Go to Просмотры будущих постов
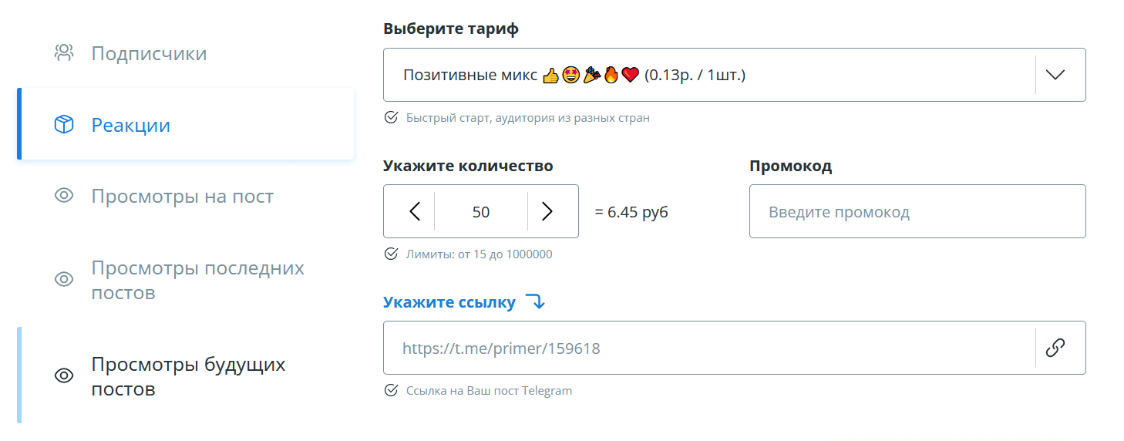The image size is (1124, 441). (188, 376)
